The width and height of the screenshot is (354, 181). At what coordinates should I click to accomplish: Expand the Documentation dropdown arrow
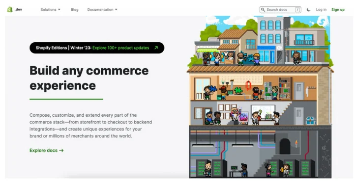[x=116, y=10]
